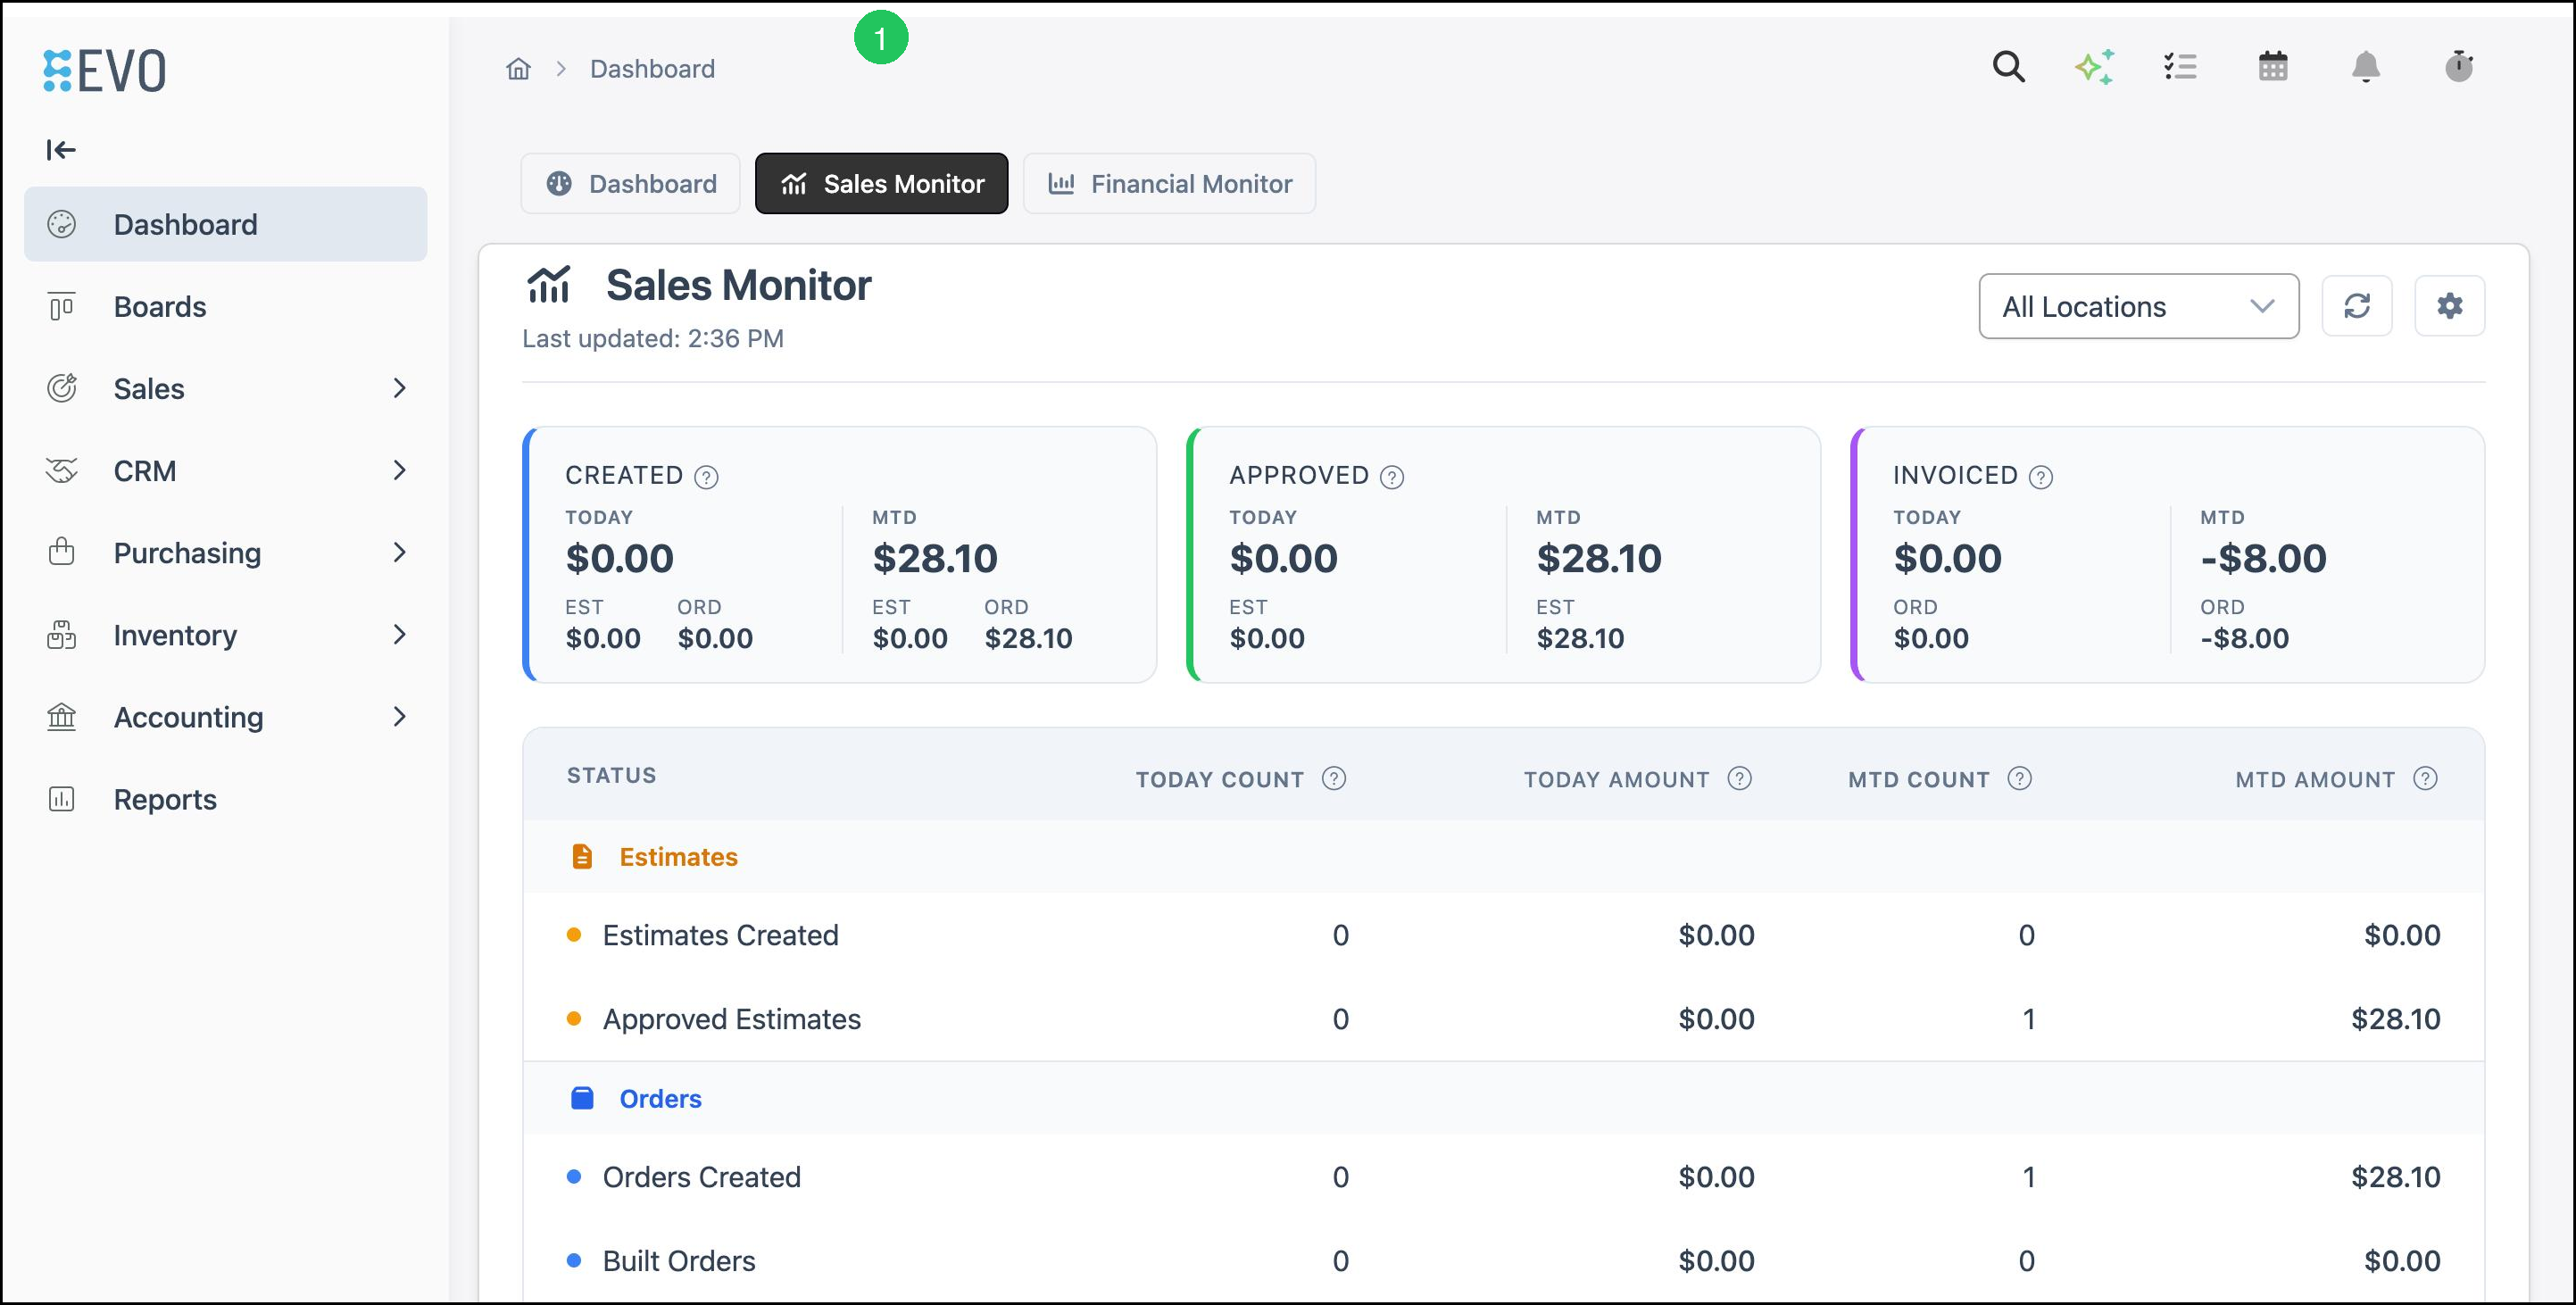Image resolution: width=2576 pixels, height=1305 pixels.
Task: Open Boards in the sidebar
Action: pyautogui.click(x=226, y=307)
